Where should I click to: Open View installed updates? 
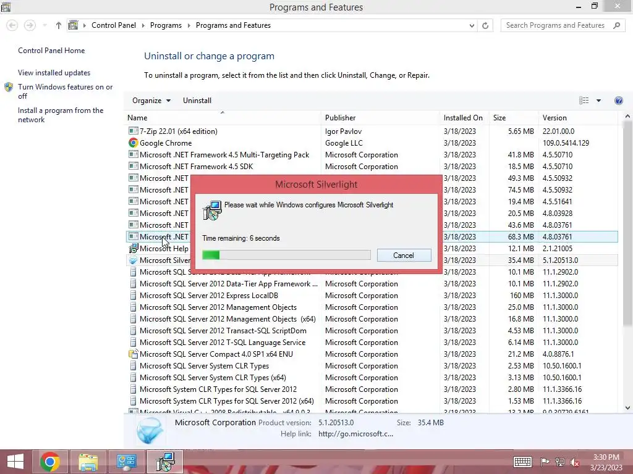tap(54, 73)
